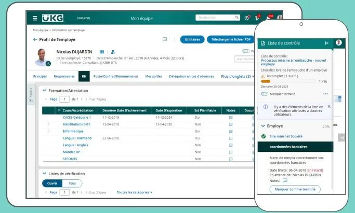Switch to the Poste/Contrat/Rémunération tab
Screen dimensions: 355x213
tap(116, 77)
